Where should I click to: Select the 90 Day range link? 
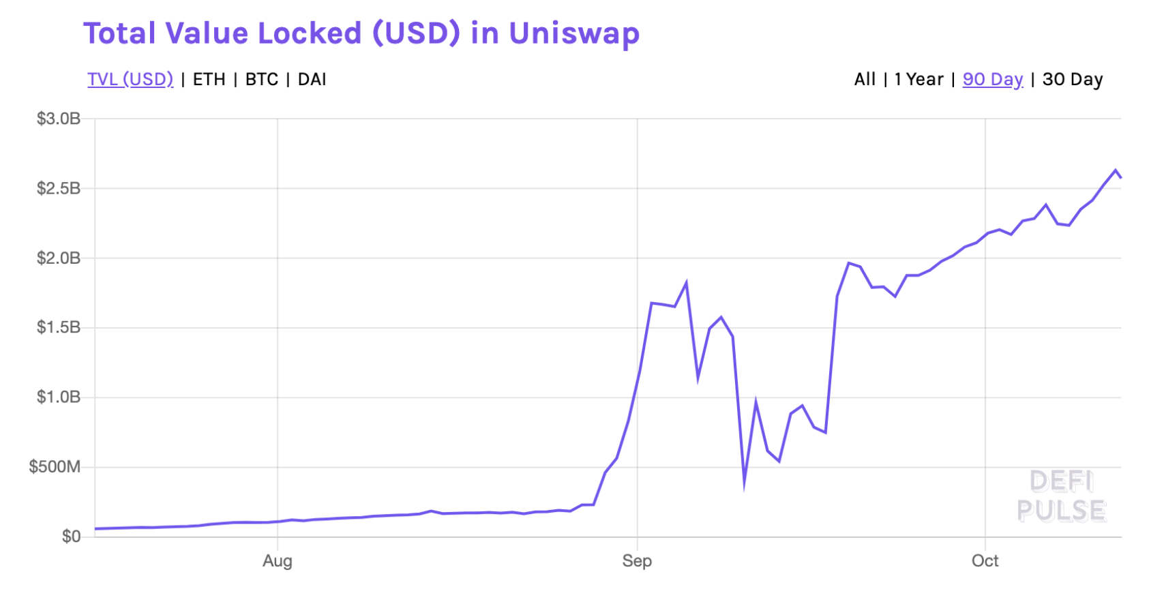(993, 80)
